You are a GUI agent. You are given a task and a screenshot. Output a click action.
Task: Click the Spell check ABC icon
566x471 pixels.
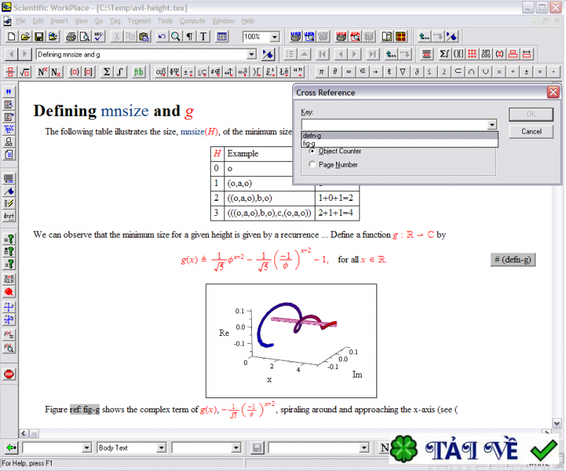(99, 37)
